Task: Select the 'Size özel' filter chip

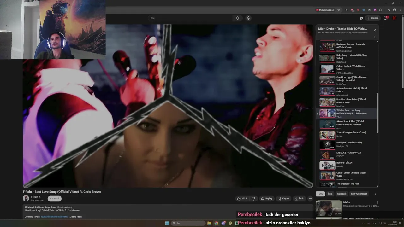Action: pyautogui.click(x=342, y=194)
